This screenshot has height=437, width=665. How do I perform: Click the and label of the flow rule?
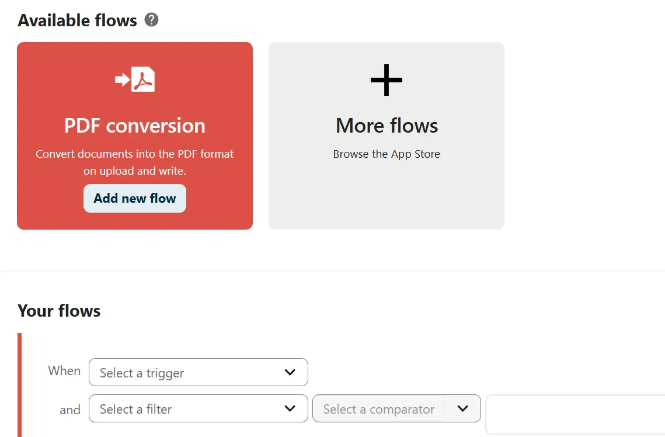69,410
